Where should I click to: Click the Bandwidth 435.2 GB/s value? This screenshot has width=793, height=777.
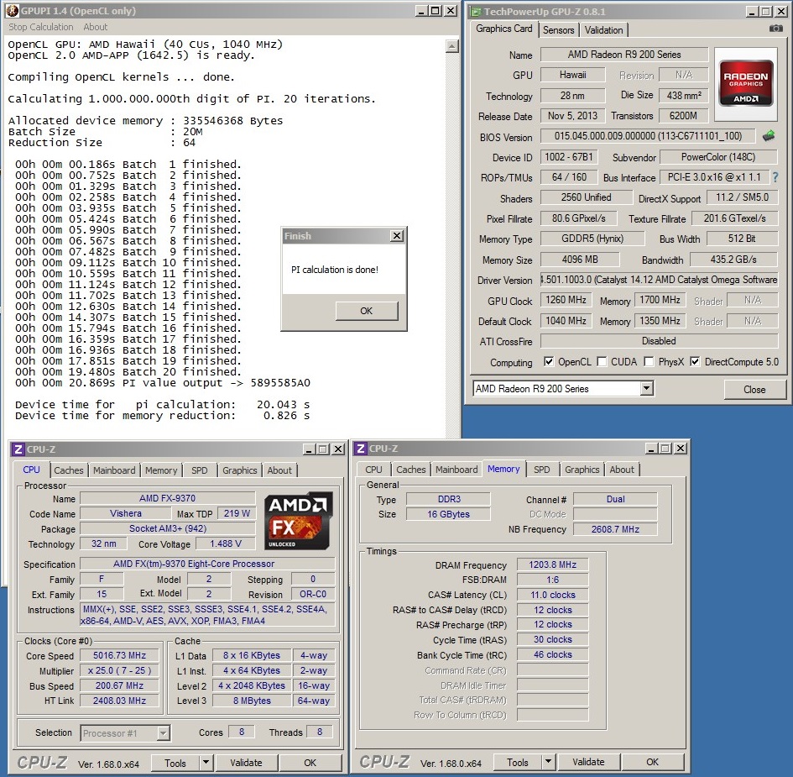pos(733,260)
